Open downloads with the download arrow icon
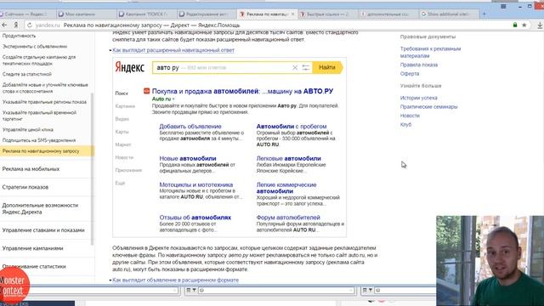This screenshot has height=306, width=544. 540,25
